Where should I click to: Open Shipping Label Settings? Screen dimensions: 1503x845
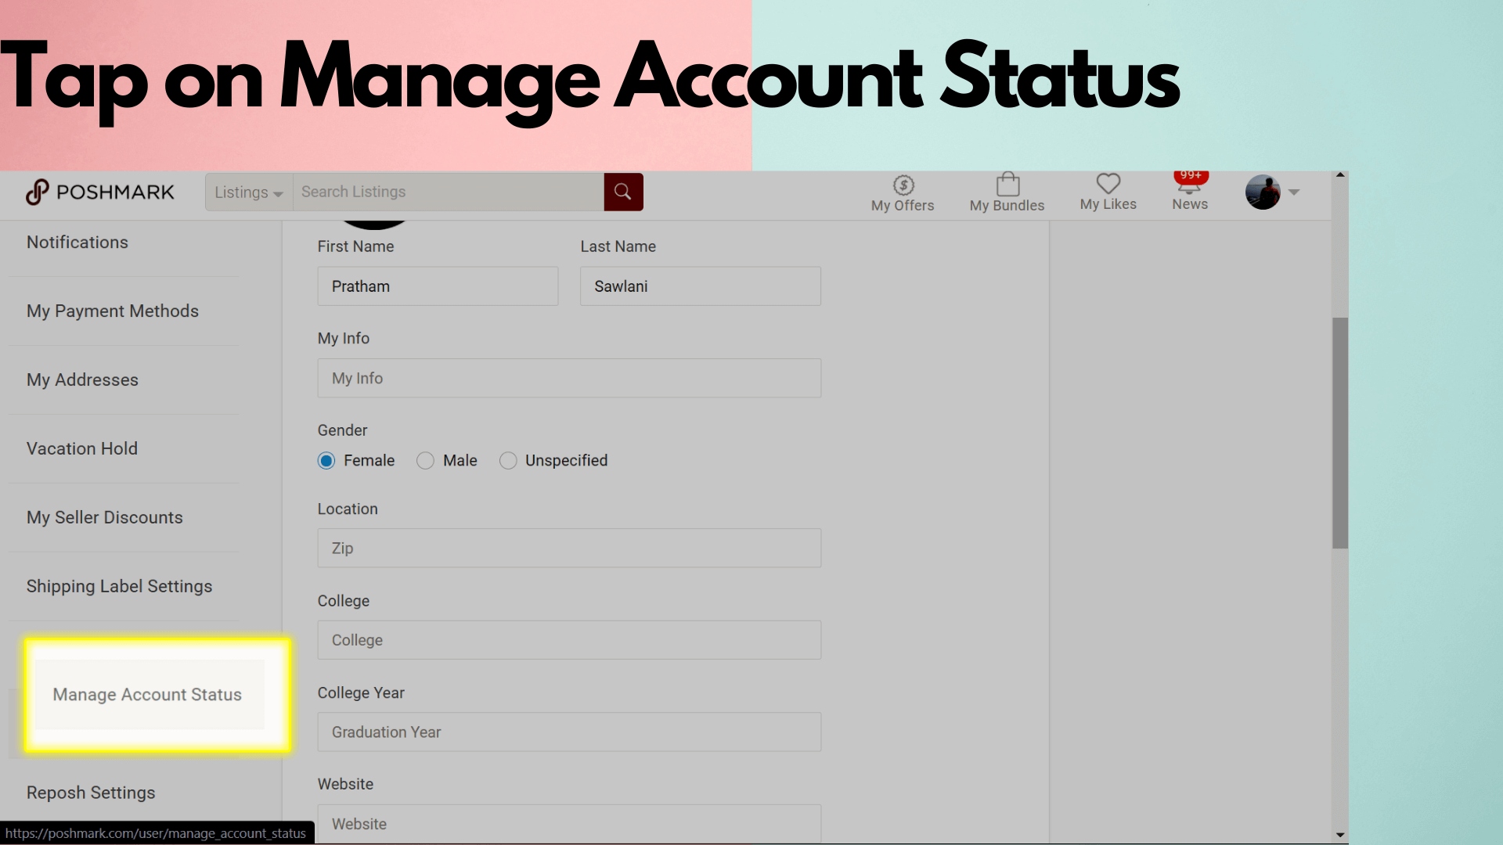click(119, 585)
